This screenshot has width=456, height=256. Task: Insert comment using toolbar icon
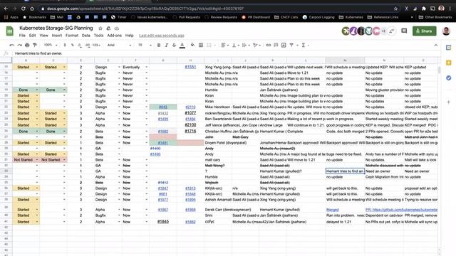[276, 45]
